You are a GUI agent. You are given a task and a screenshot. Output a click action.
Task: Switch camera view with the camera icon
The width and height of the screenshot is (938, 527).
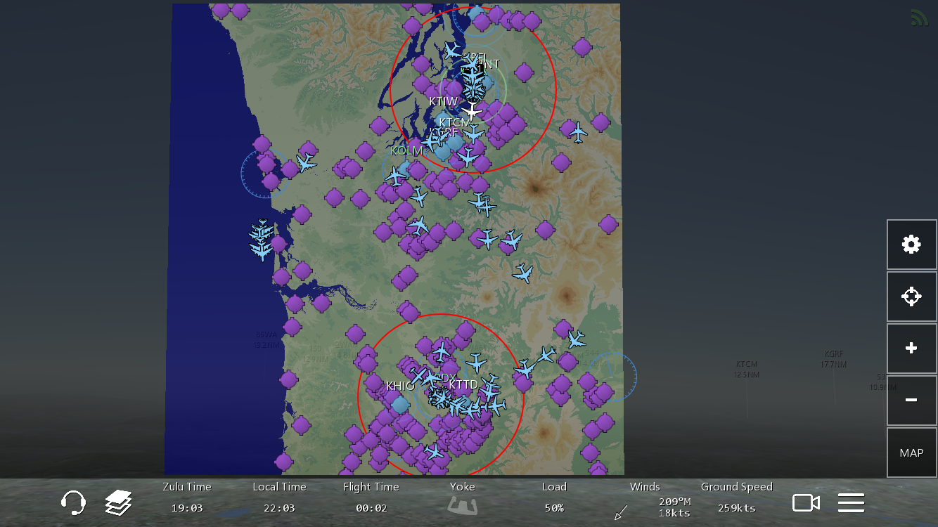pos(806,502)
